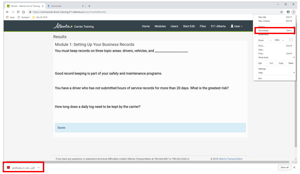Open the Feb 26 2019 bookmark folder
Screen dimensions: 300x174
coord(40,17)
